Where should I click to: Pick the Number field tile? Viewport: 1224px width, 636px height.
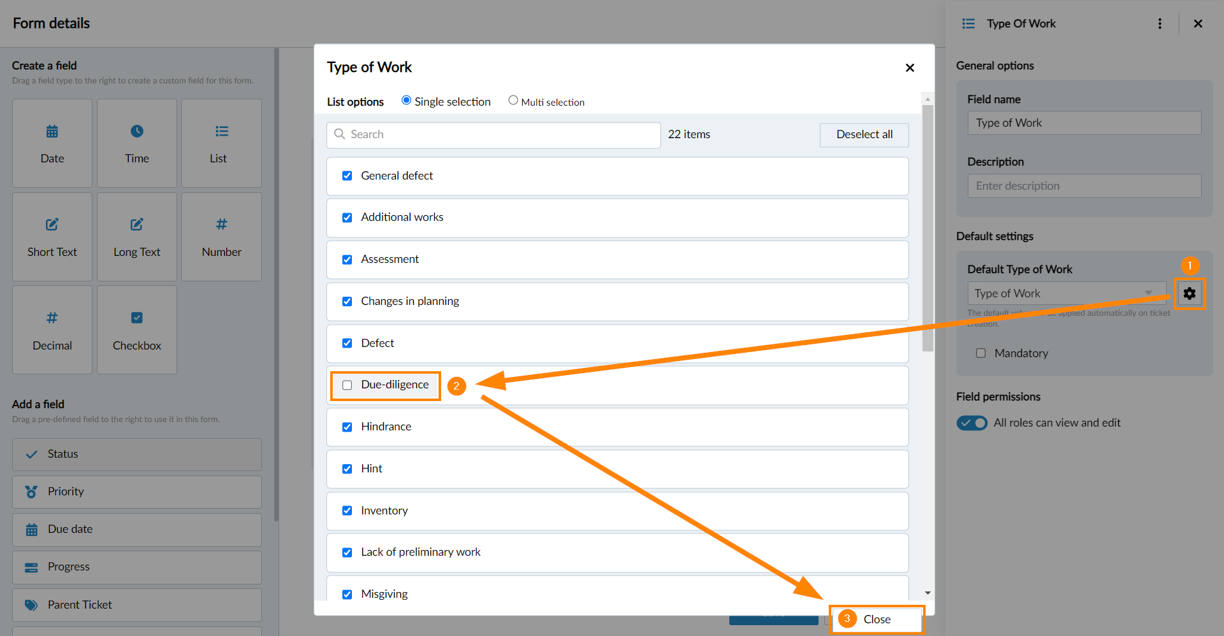pos(221,237)
